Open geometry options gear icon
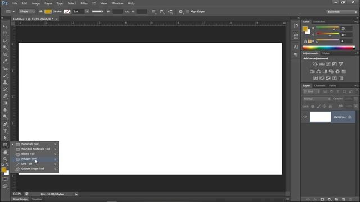 point(181,11)
